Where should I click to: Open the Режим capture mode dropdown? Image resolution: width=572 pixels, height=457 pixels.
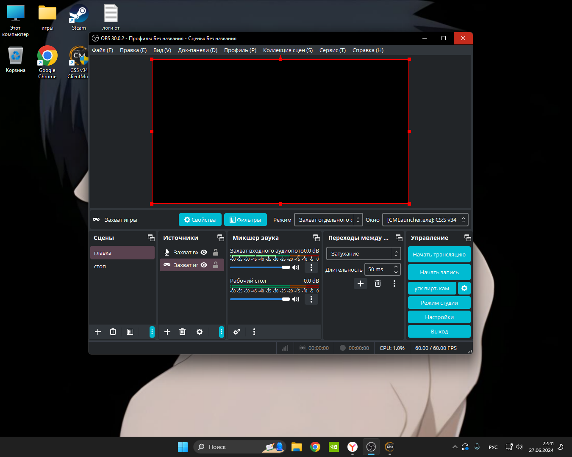tap(328, 220)
